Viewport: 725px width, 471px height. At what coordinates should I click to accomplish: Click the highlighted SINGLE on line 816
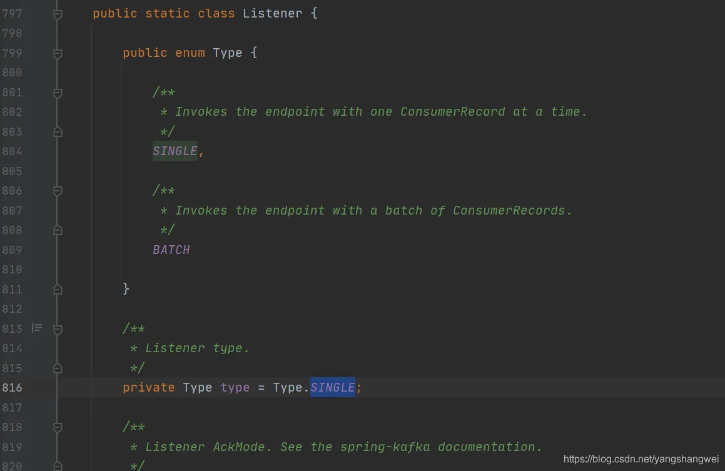(332, 387)
